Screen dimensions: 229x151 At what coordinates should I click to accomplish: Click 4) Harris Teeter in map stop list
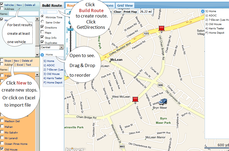215,29
